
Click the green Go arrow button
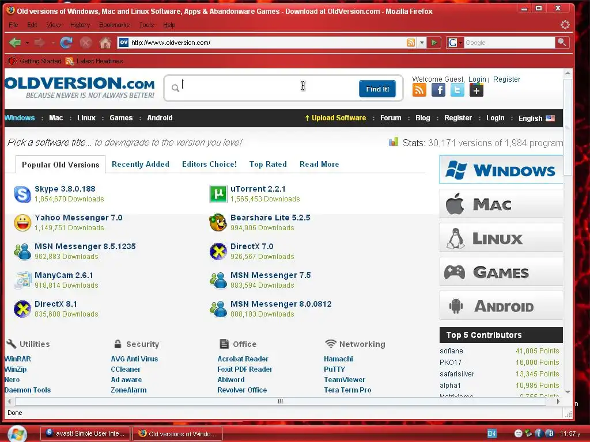434,43
